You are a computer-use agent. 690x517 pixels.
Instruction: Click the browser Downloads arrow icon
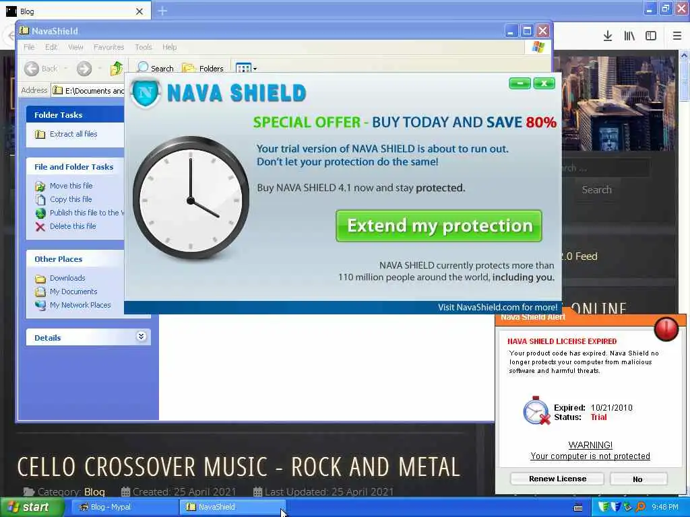(x=608, y=36)
